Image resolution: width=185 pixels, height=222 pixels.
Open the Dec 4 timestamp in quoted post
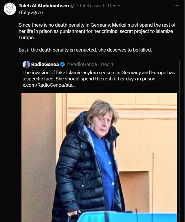click(107, 64)
